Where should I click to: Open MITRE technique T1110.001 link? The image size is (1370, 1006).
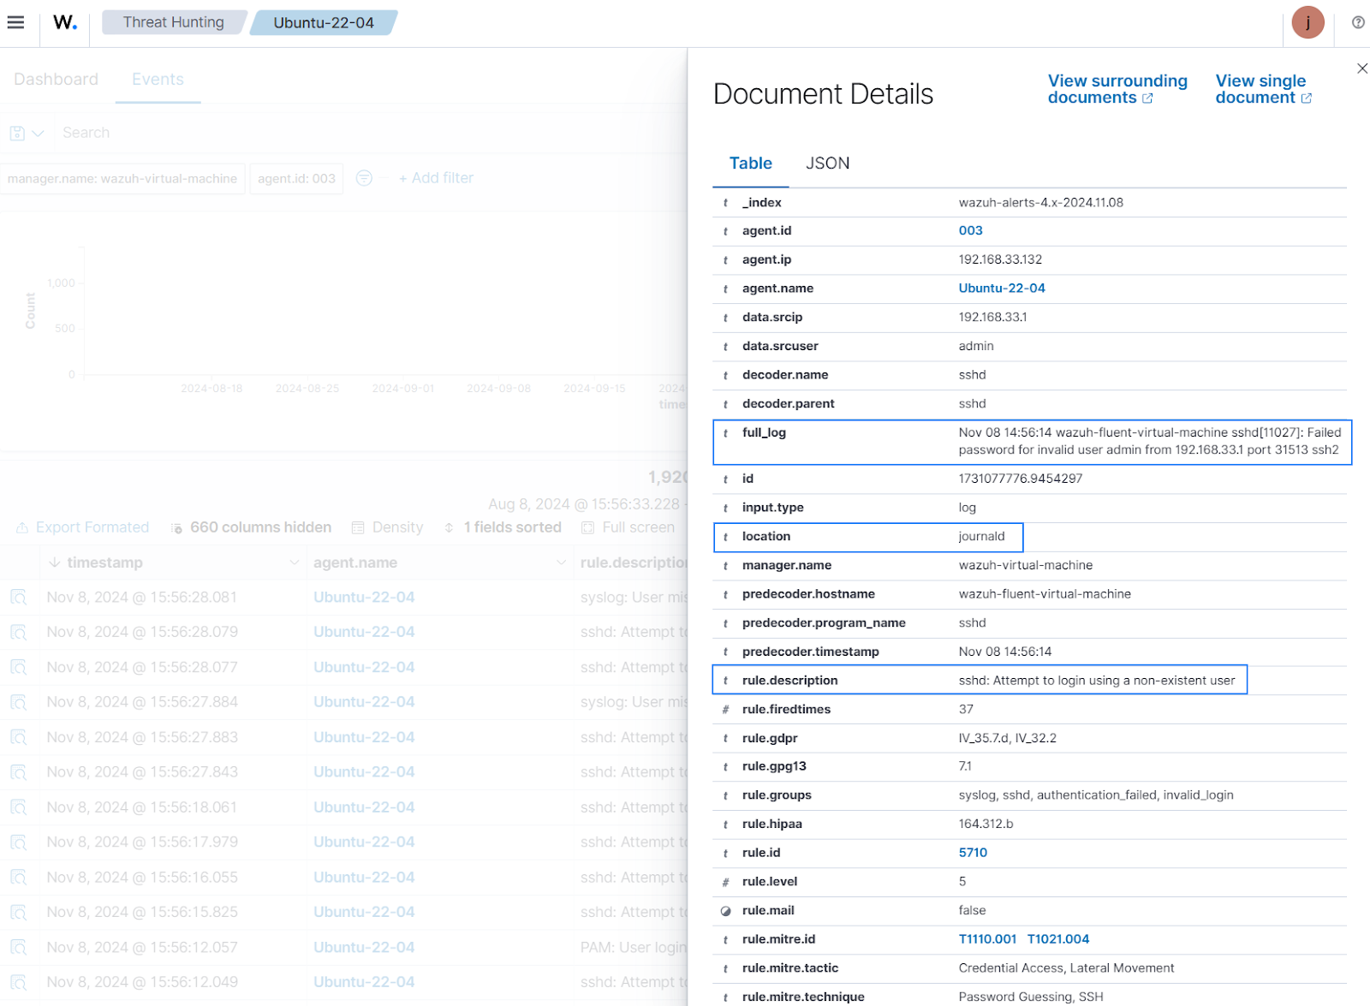(x=987, y=939)
